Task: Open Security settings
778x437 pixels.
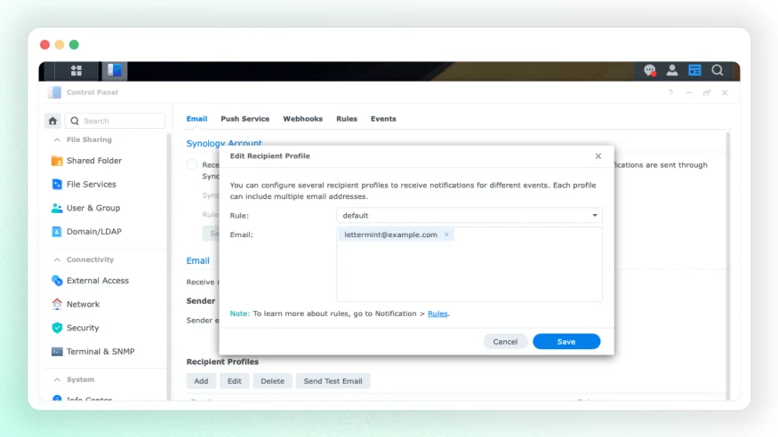Action: pyautogui.click(x=83, y=328)
